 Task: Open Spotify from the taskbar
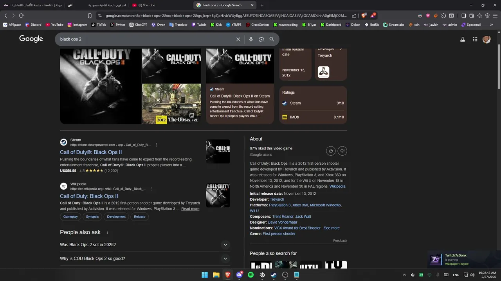click(251, 275)
